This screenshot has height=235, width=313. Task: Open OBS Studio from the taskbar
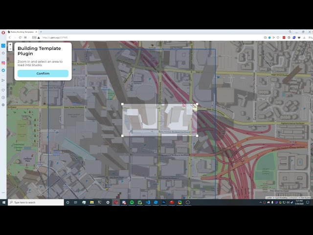click(188, 202)
